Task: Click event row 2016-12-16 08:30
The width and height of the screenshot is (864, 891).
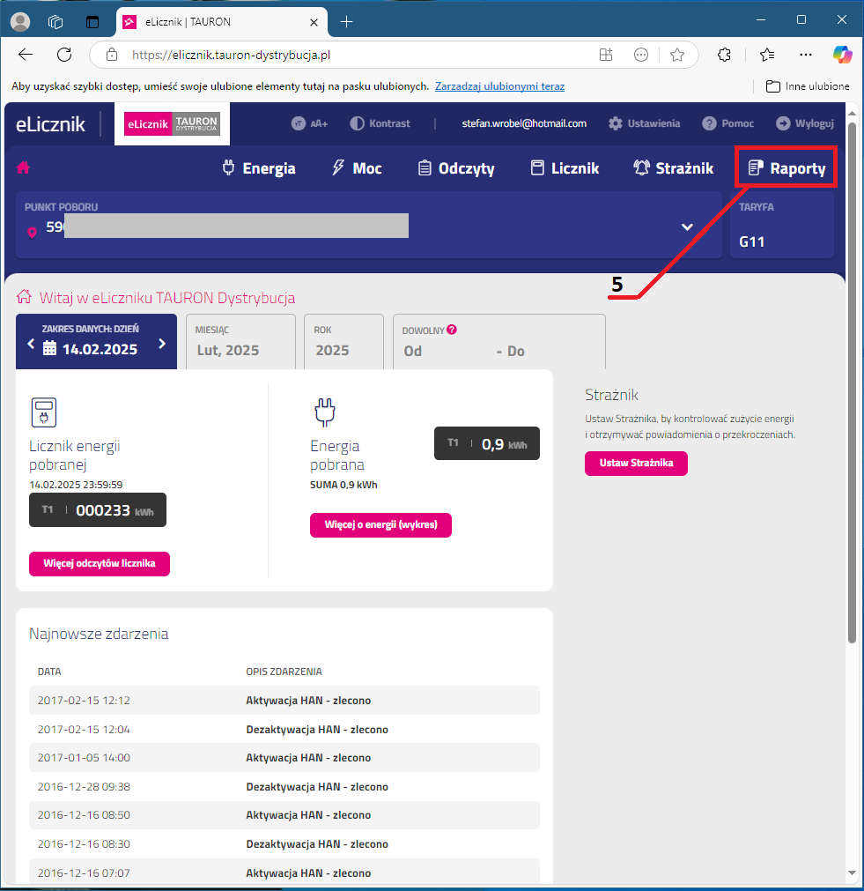Action: [x=284, y=843]
